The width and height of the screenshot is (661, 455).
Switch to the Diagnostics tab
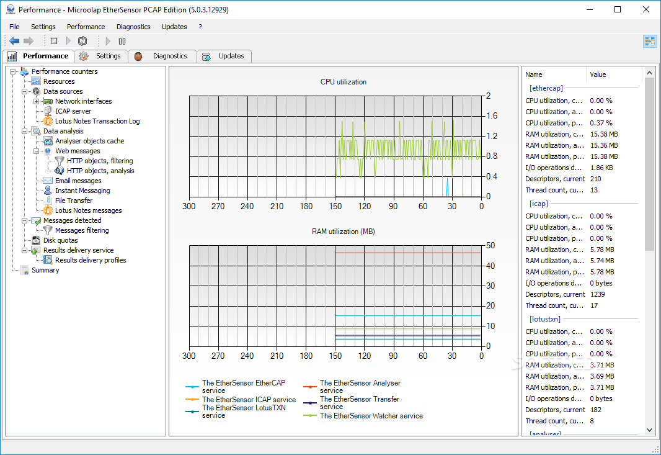[x=162, y=56]
